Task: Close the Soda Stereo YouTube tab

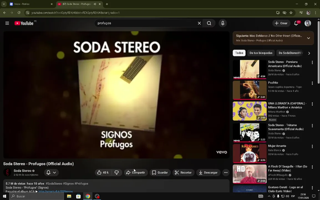Action: point(100,4)
